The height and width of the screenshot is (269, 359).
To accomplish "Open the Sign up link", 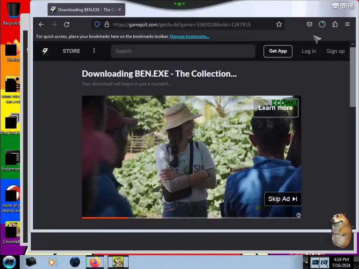I will point(336,51).
